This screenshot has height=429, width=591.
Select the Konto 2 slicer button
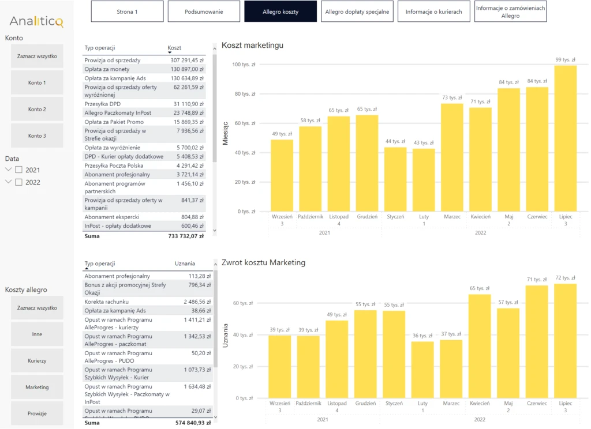pyautogui.click(x=37, y=109)
